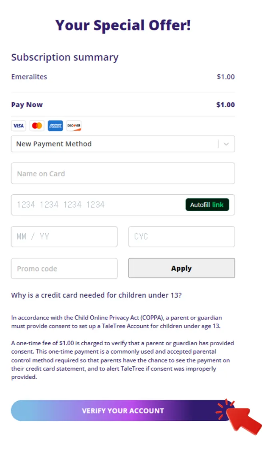
Task: Click the Visa card icon
Action: point(18,126)
